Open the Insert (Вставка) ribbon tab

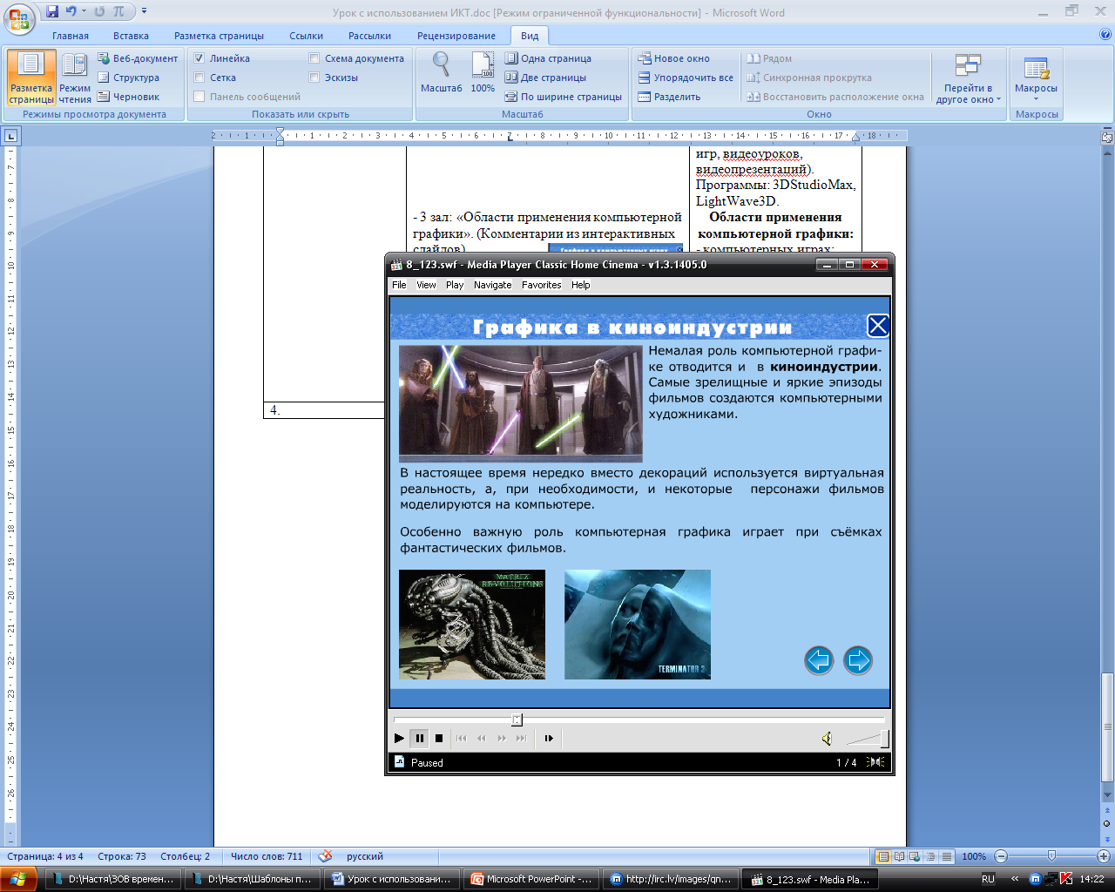click(x=131, y=36)
